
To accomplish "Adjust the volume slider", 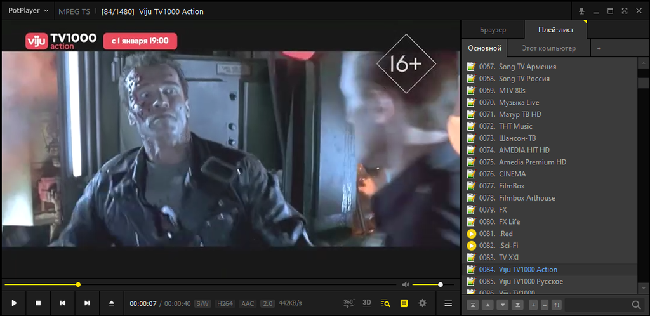I will point(433,284).
